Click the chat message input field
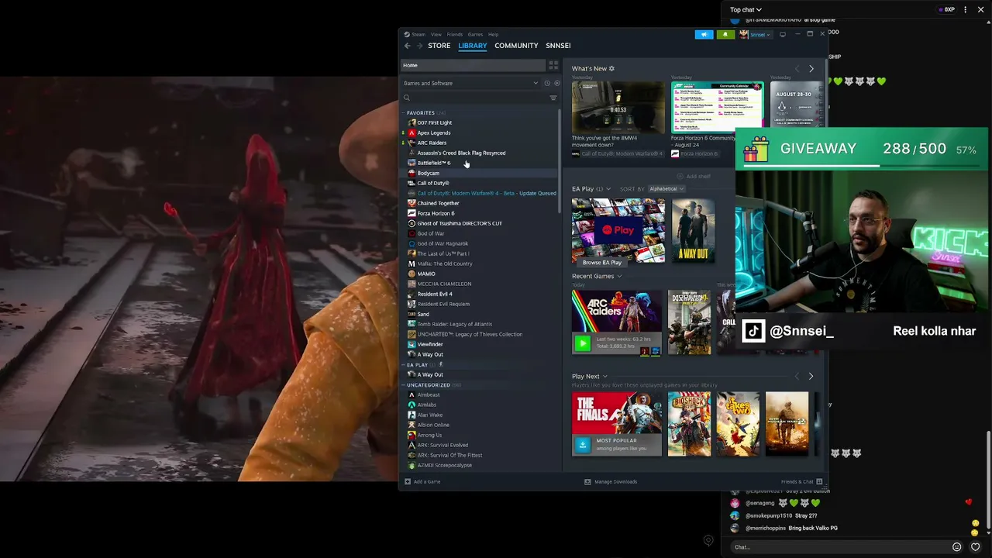 point(841,547)
